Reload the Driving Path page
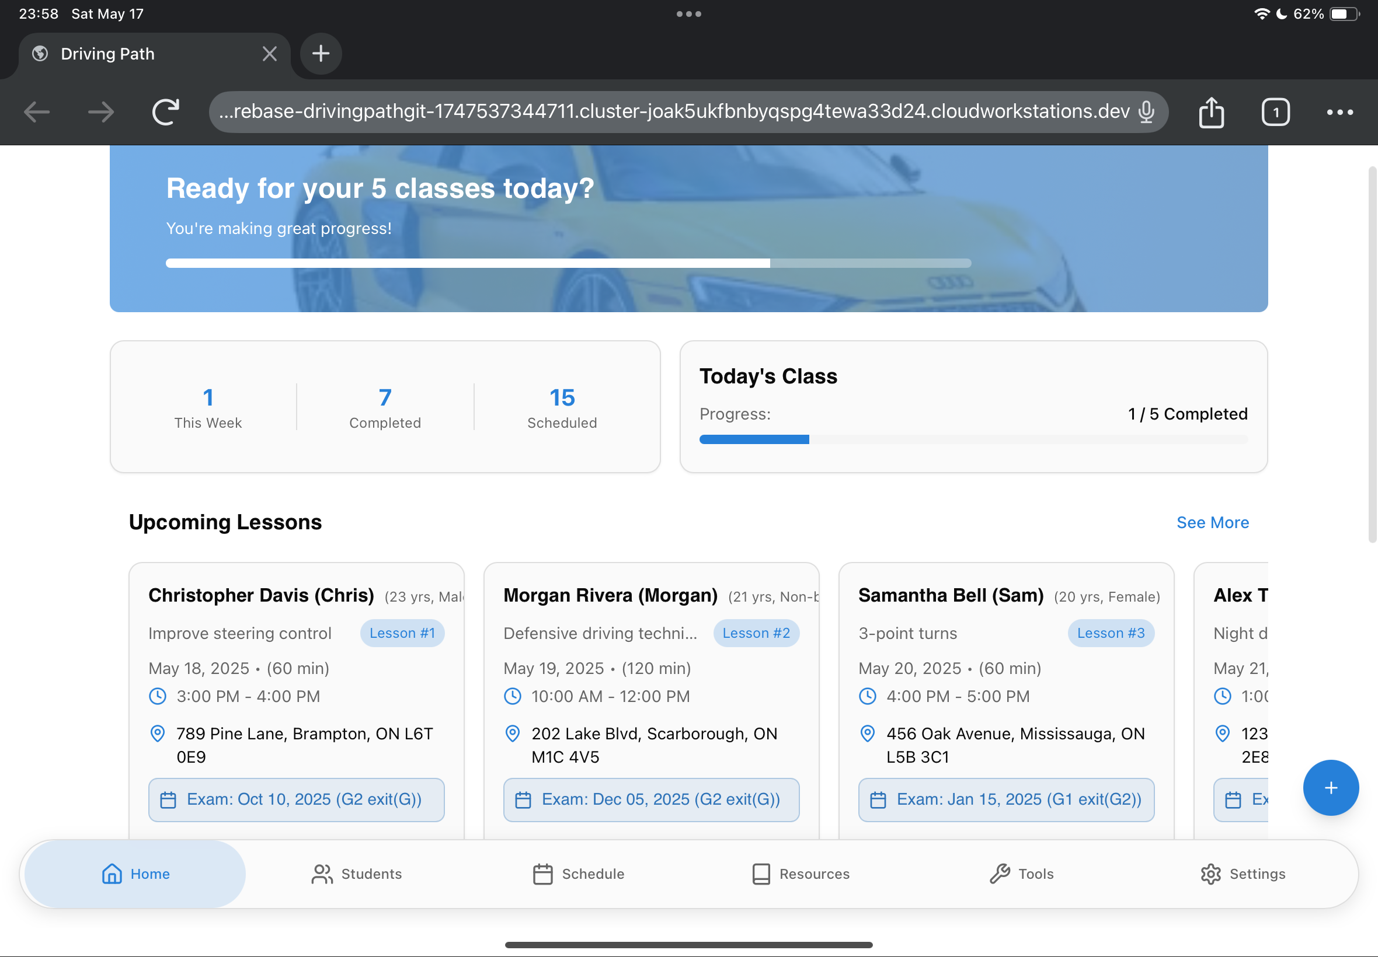Image resolution: width=1378 pixels, height=957 pixels. pyautogui.click(x=165, y=111)
